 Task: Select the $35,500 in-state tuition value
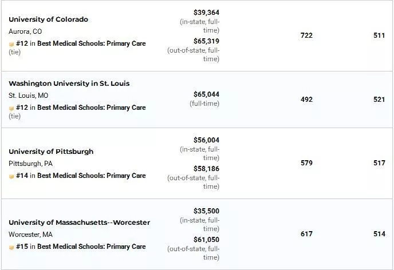click(206, 211)
